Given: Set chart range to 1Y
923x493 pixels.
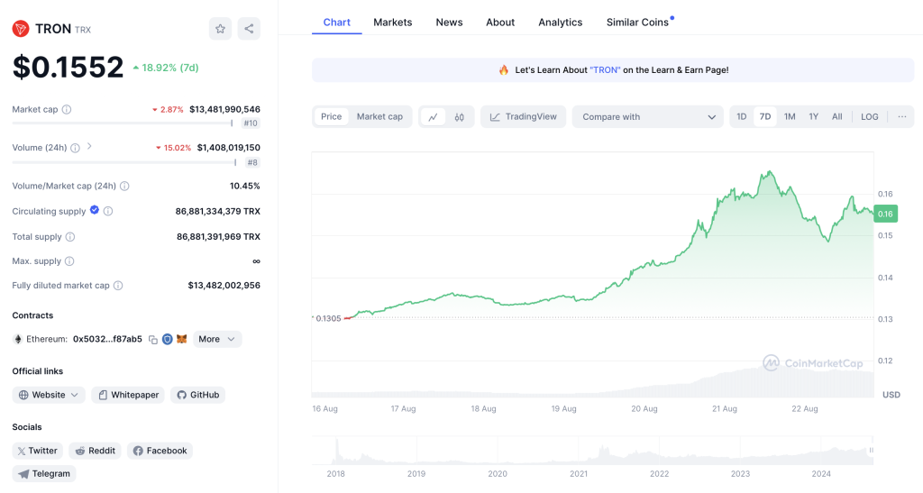Looking at the screenshot, I should coord(814,116).
